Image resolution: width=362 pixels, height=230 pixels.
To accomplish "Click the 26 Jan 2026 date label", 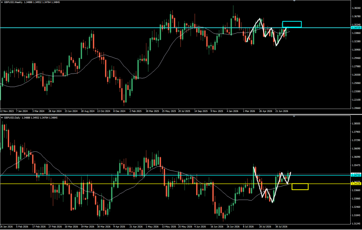I will coord(7,227).
